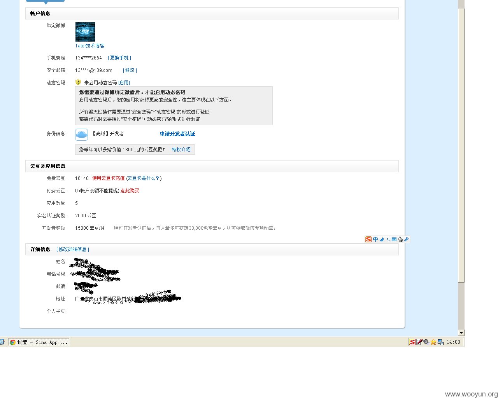
Task: Click the 绑定微博 label
Action: coord(56,26)
